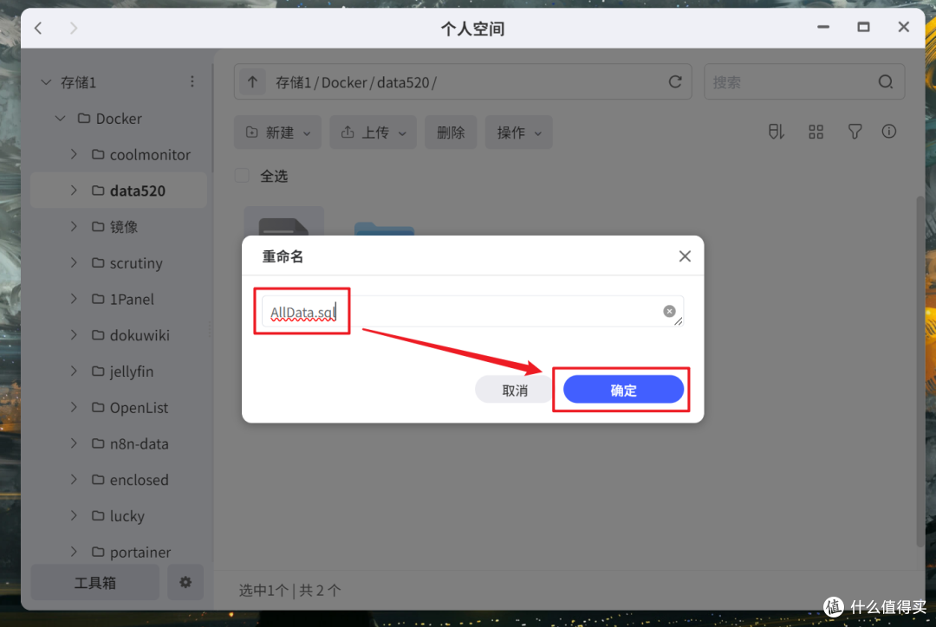Screen dimensions: 936x627
Task: Close the 重命名 dialog
Action: click(x=685, y=256)
